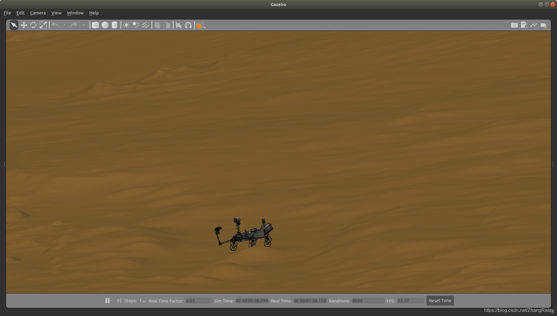Expand the left panel collapse handle
Viewport: 557px width, 316px height.
coord(4,164)
